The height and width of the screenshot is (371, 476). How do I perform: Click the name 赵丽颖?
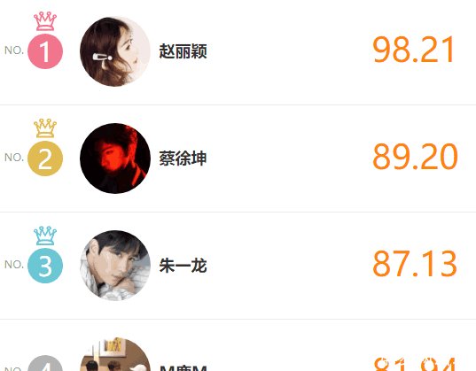click(183, 51)
